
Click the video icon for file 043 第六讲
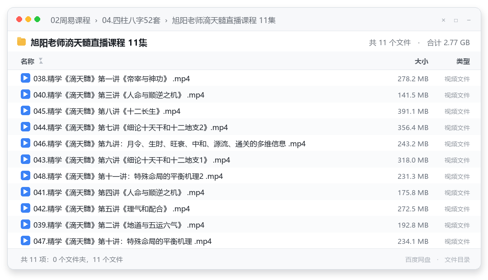pyautogui.click(x=25, y=159)
